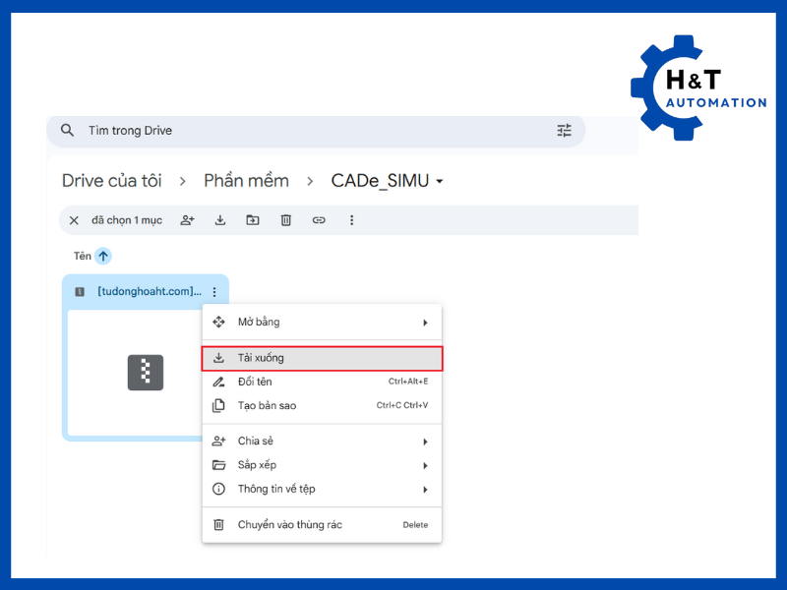Toggle sort direction arrow next to Tên
This screenshot has height=590, width=787.
click(103, 256)
